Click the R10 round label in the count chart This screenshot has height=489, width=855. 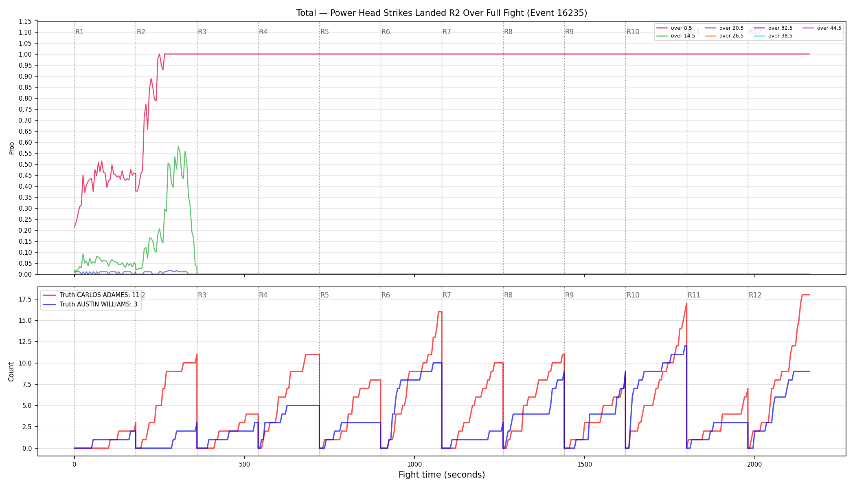click(633, 295)
